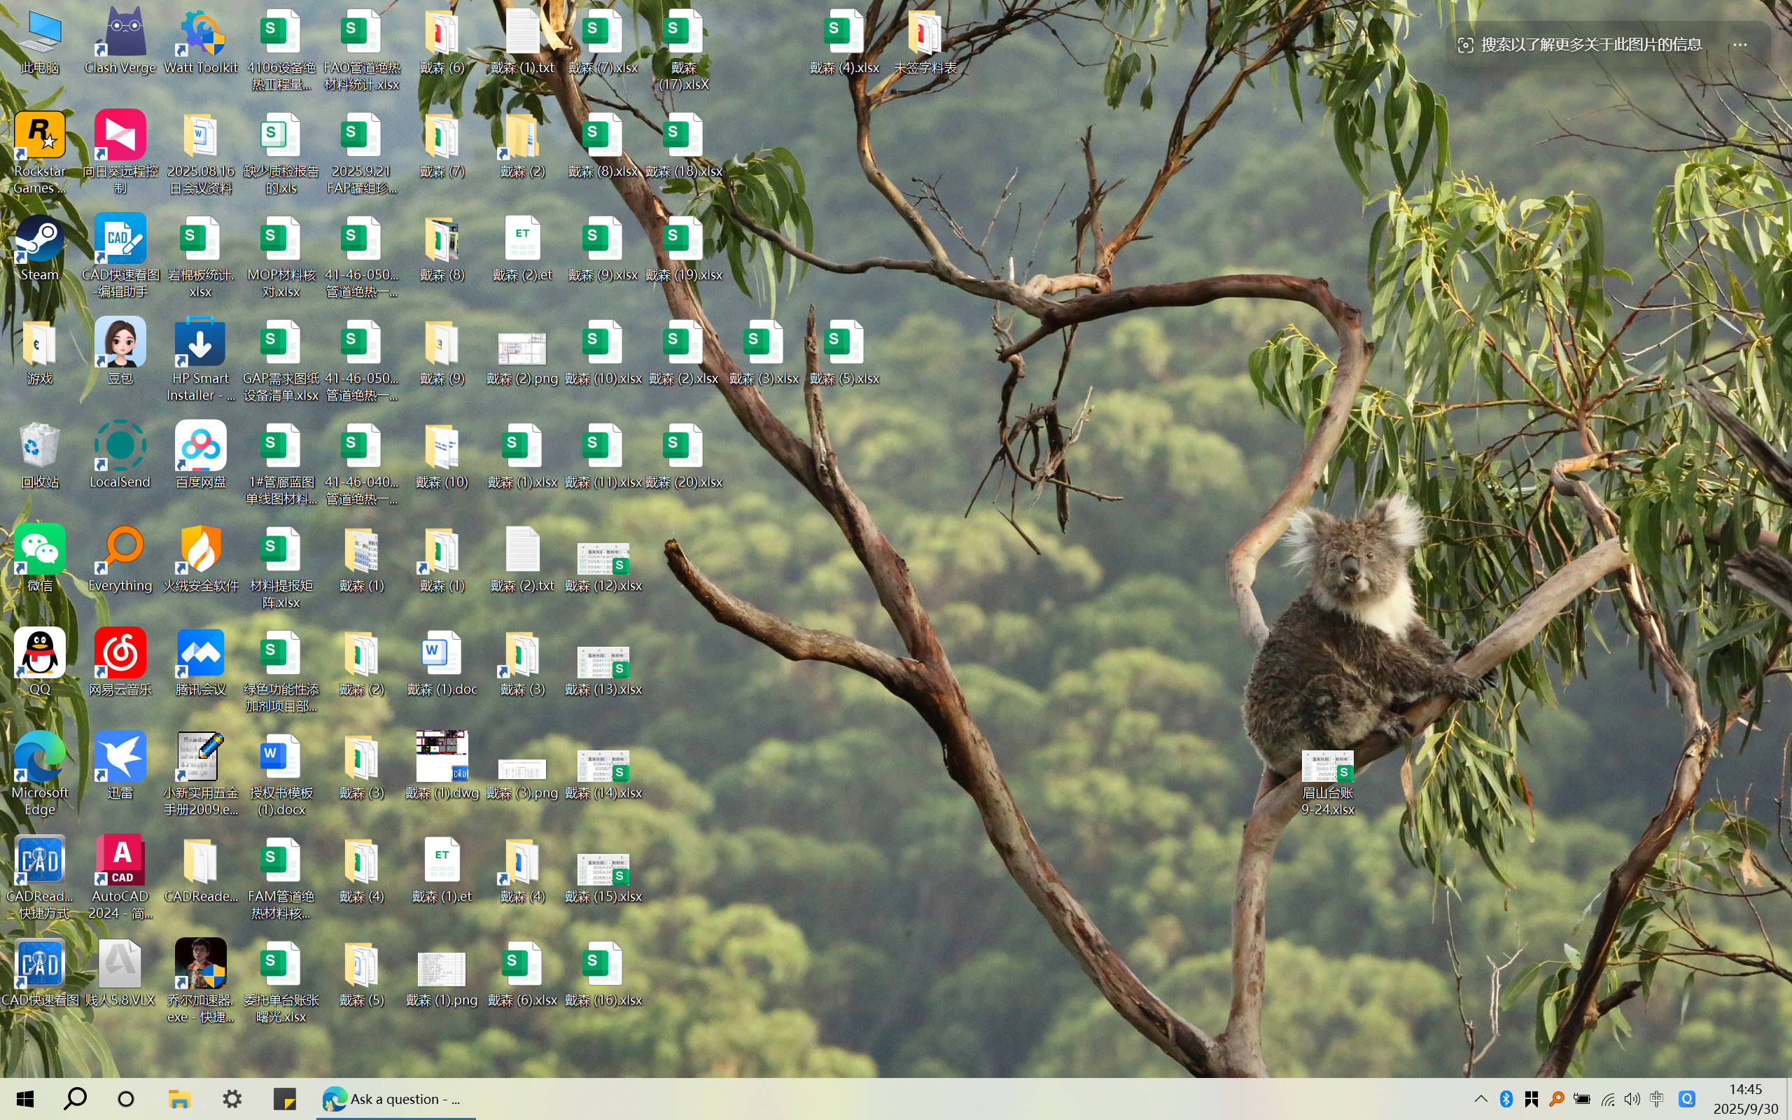
Task: Select the 游戏 folder on desktop
Action: 39,352
